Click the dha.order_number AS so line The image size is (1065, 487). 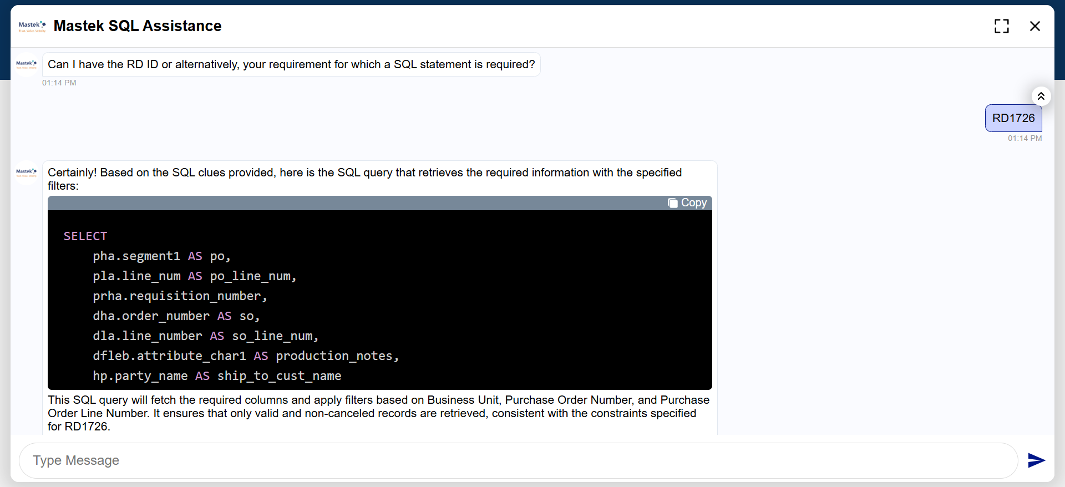pos(176,316)
